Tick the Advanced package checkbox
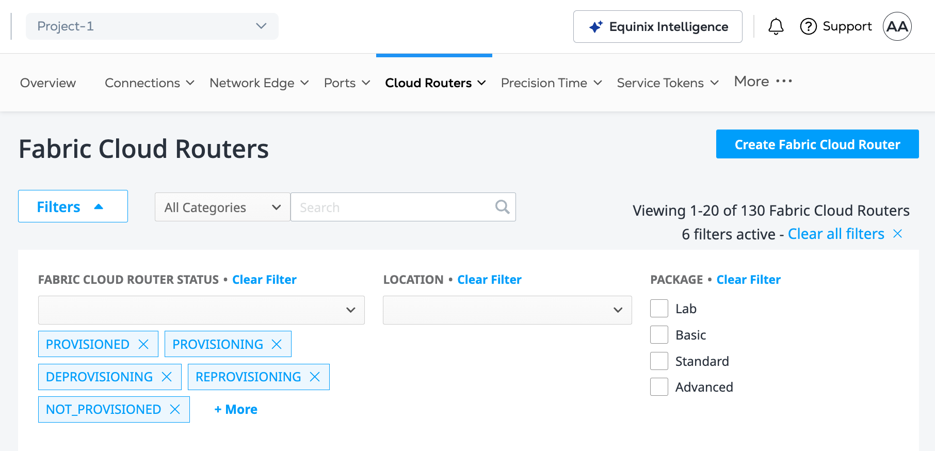The height and width of the screenshot is (451, 935). pyautogui.click(x=659, y=387)
